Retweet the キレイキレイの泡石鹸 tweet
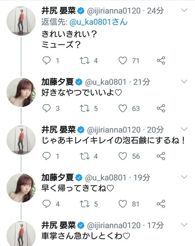Screen dimensions: 195x246 [x=85, y=156]
